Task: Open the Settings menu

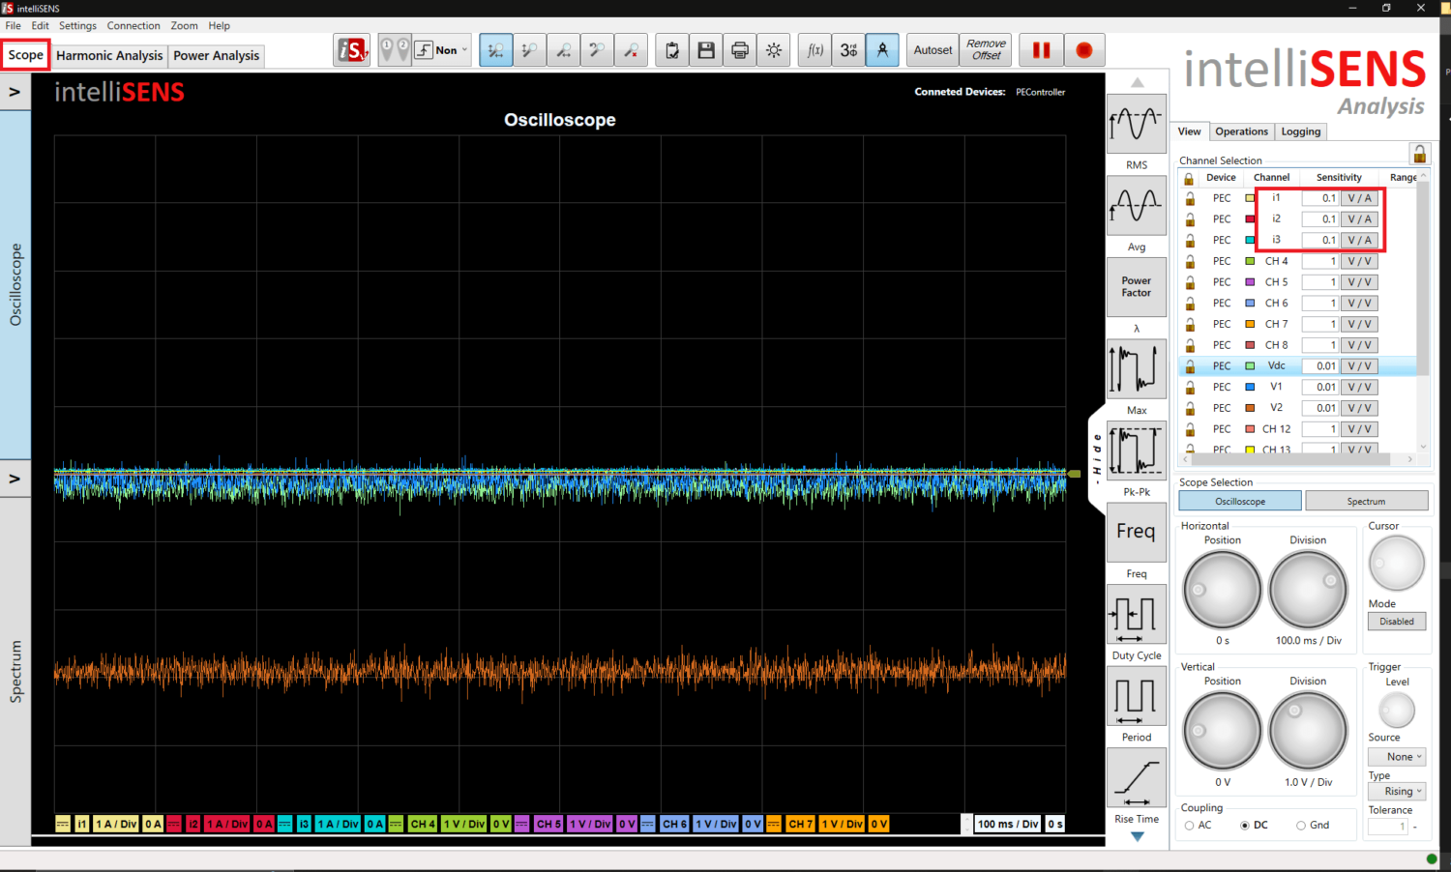Action: [x=77, y=25]
